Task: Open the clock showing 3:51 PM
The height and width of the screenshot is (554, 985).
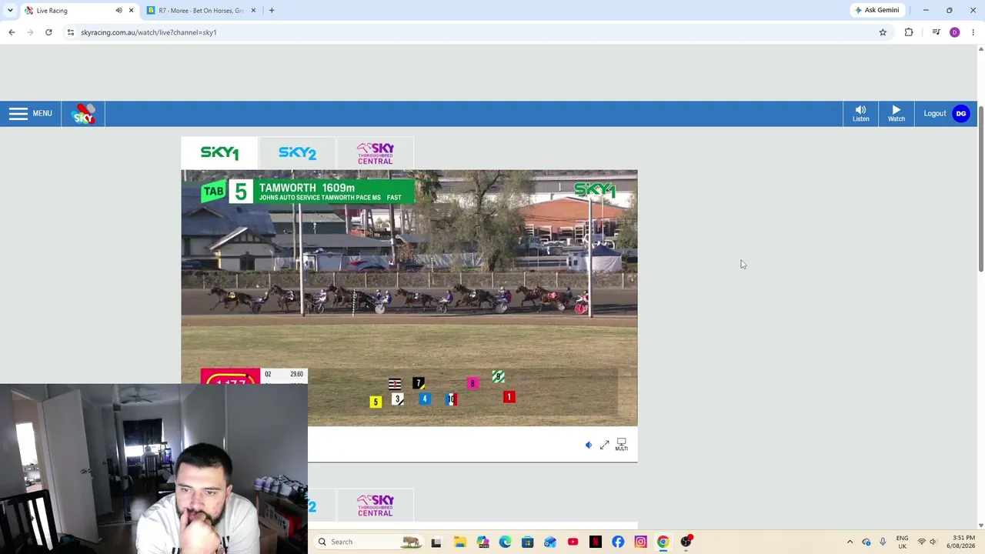Action: pyautogui.click(x=963, y=542)
